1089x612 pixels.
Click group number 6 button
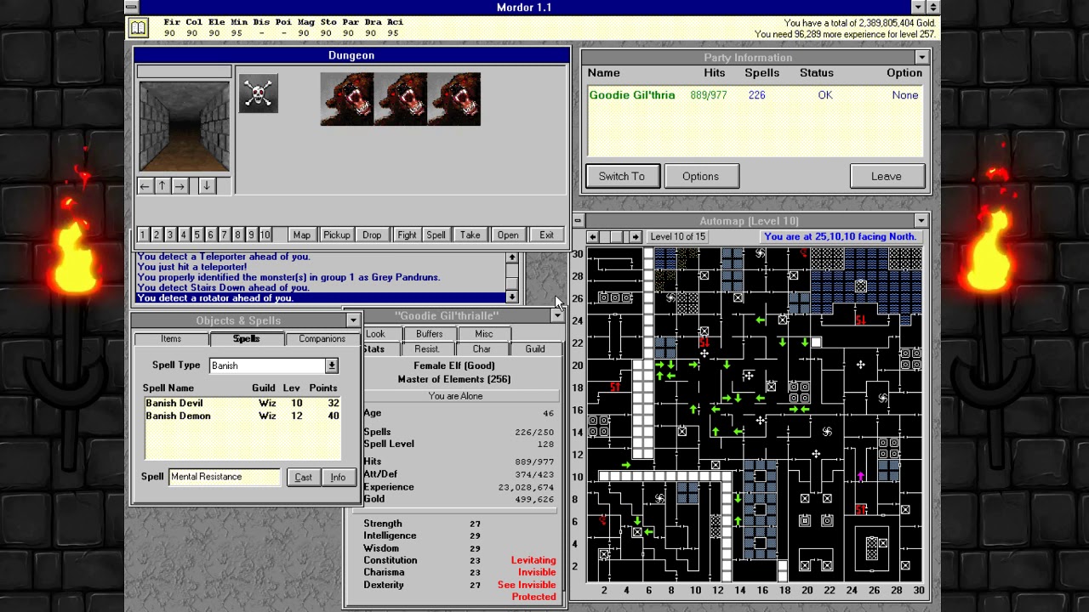[x=210, y=235]
